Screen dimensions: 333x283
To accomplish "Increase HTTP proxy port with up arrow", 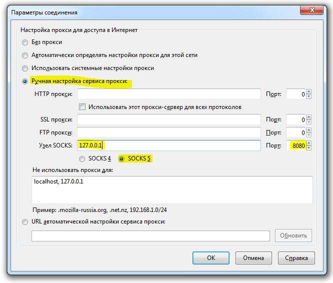I will pyautogui.click(x=309, y=91).
